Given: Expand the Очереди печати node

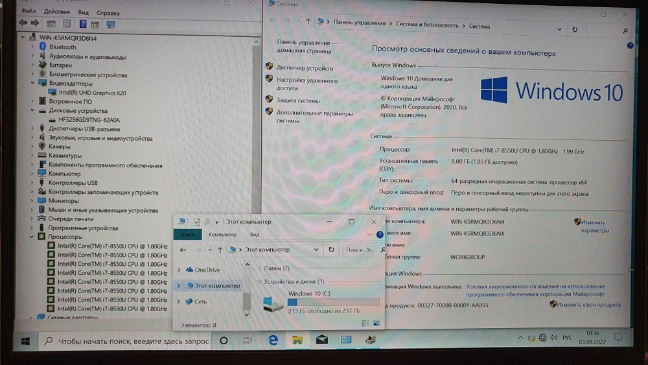Looking at the screenshot, I should coord(32,218).
